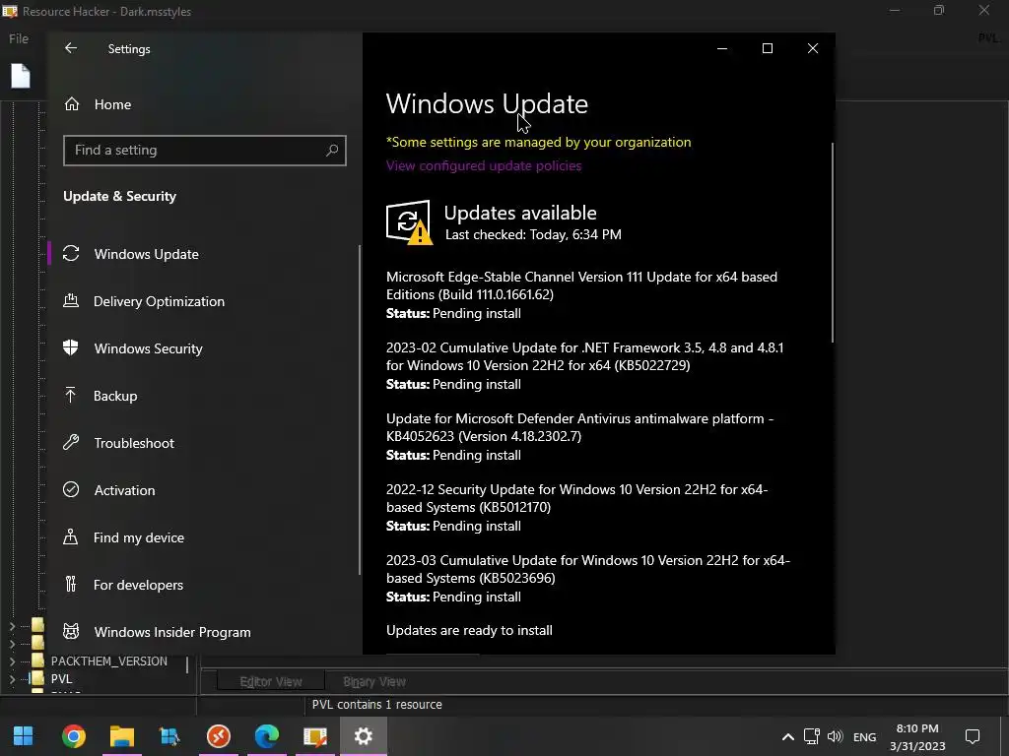The height and width of the screenshot is (756, 1009).
Task: Click the sidebar navigation scrollbar
Action: click(359, 410)
